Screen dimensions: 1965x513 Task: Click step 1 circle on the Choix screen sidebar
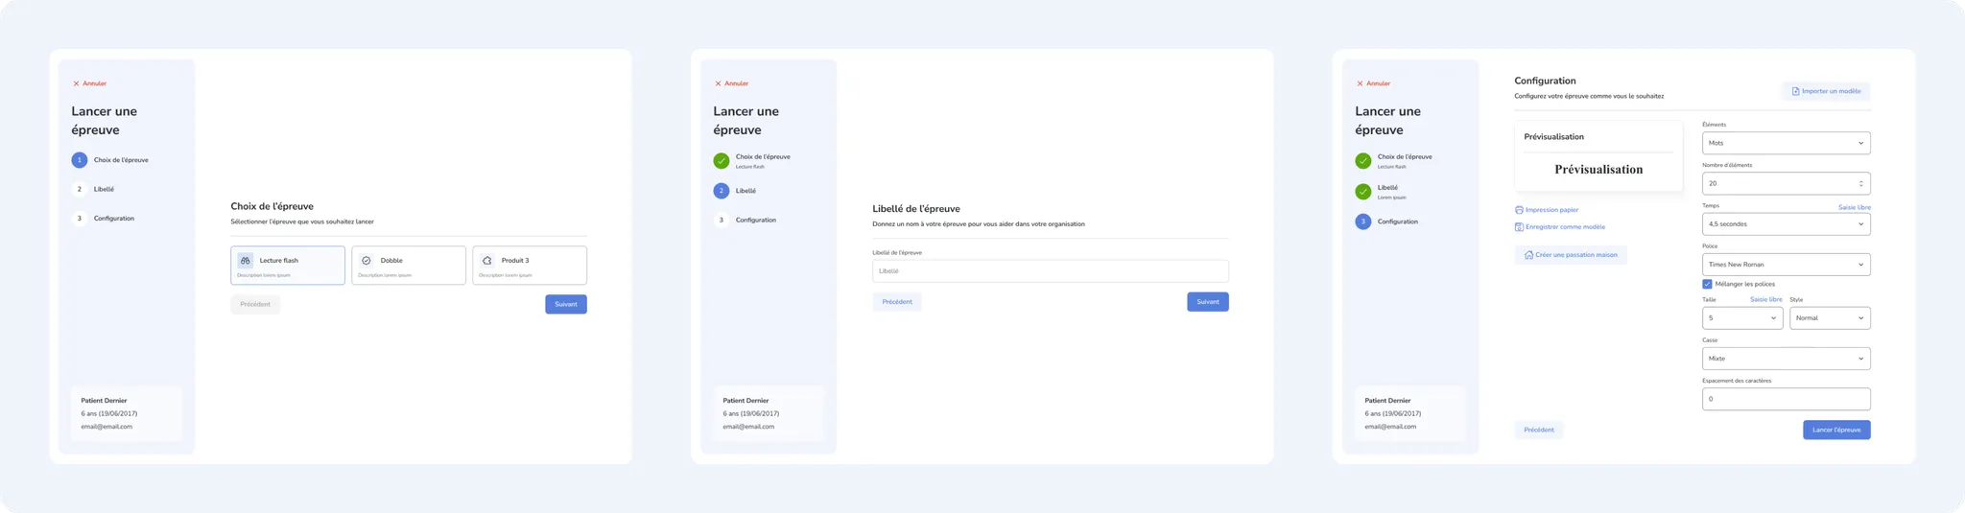(80, 160)
